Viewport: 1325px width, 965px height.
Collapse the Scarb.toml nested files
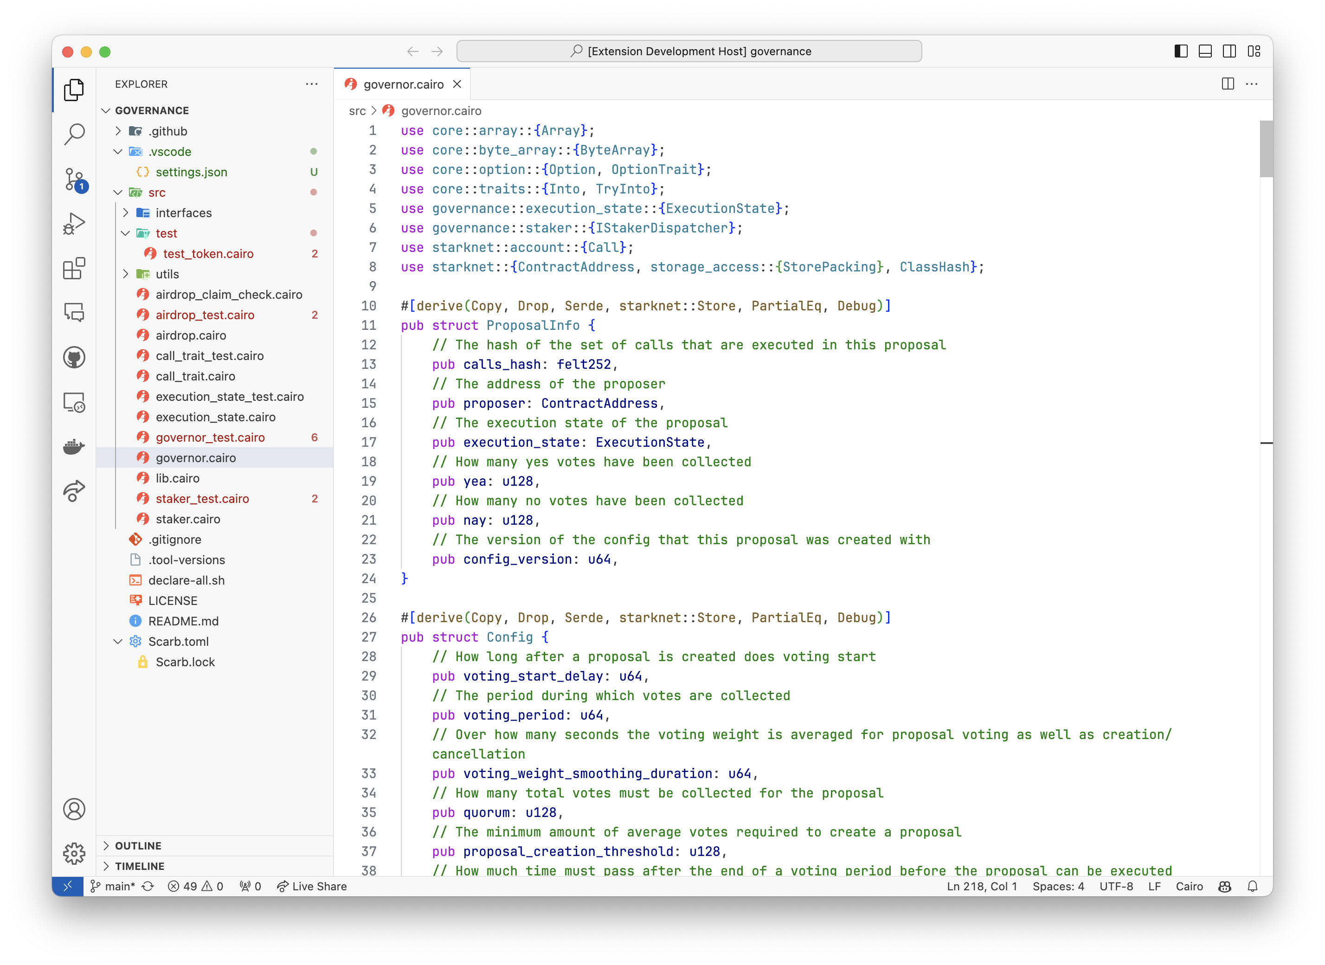(118, 641)
